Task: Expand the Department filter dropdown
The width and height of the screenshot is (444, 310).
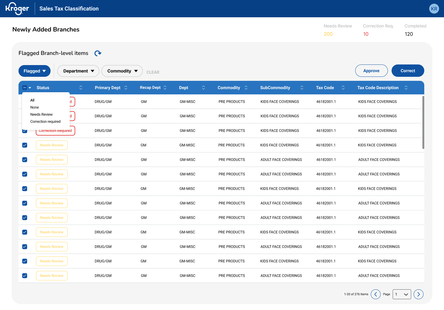Action: [78, 71]
